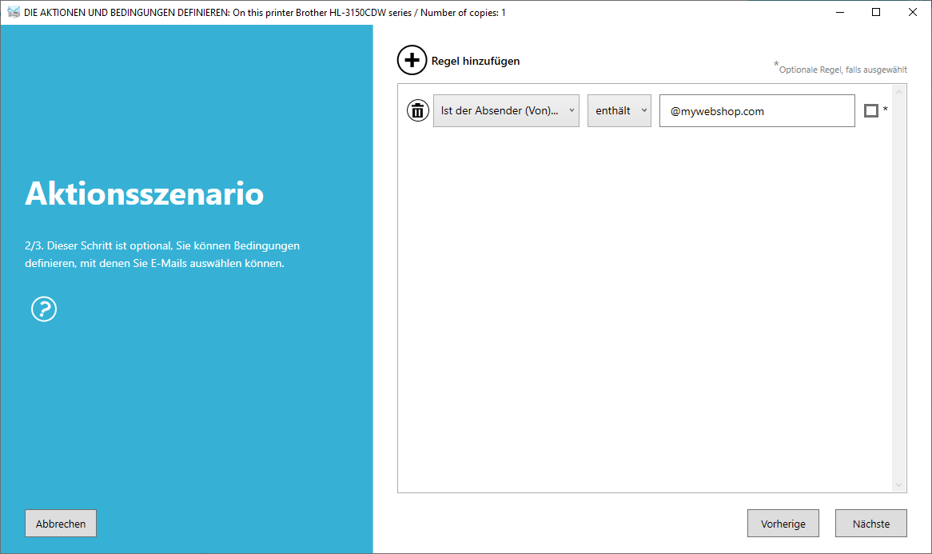The image size is (932, 554).
Task: Close the window
Action: click(x=912, y=12)
